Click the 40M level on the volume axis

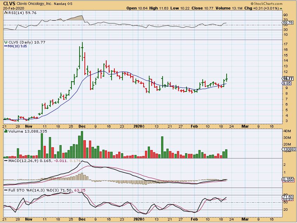[287, 131]
